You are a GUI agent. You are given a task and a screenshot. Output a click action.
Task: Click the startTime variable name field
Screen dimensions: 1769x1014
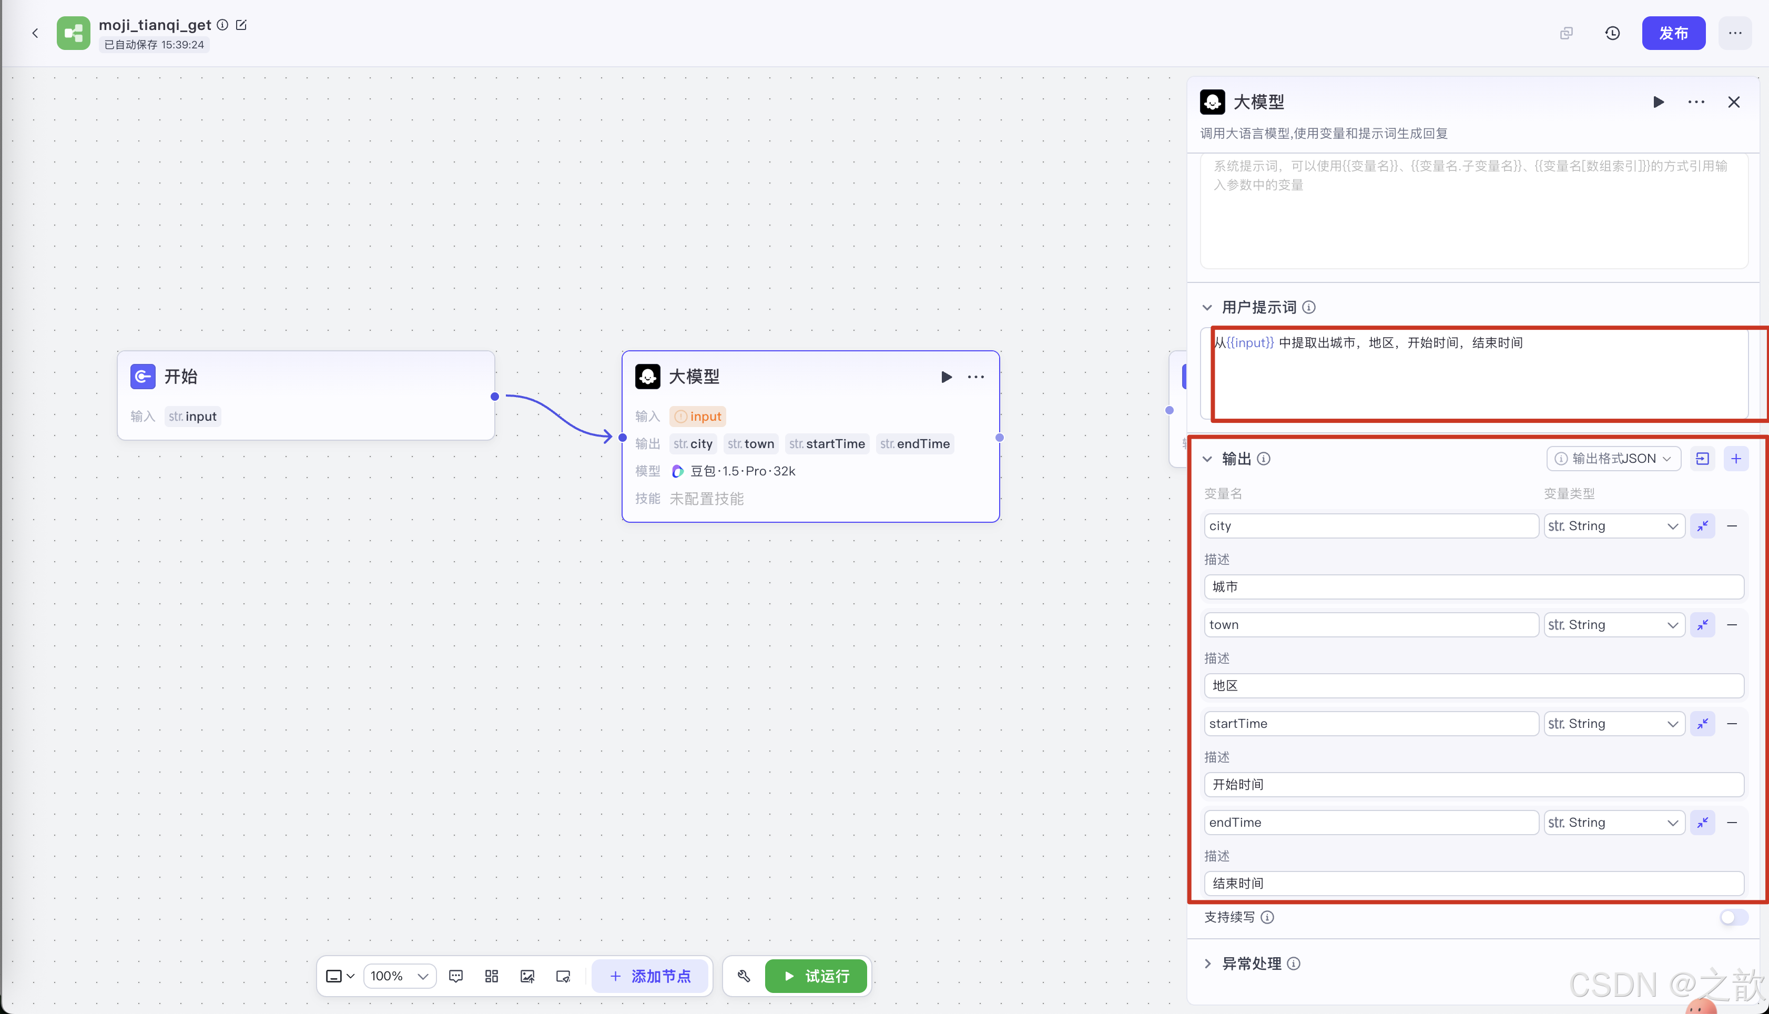(1370, 724)
